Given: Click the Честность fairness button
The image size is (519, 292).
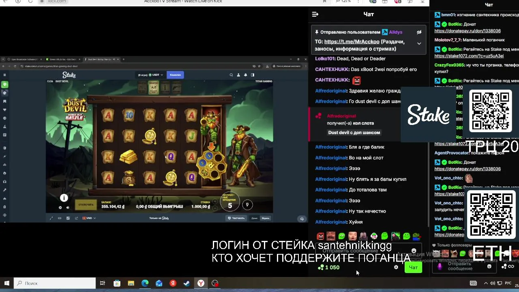Looking at the screenshot, I should tap(236, 218).
